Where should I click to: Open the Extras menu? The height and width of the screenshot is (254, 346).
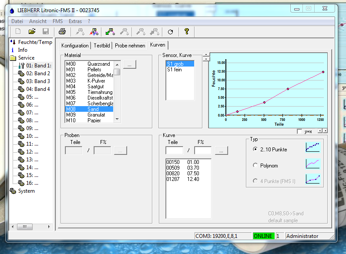75,21
